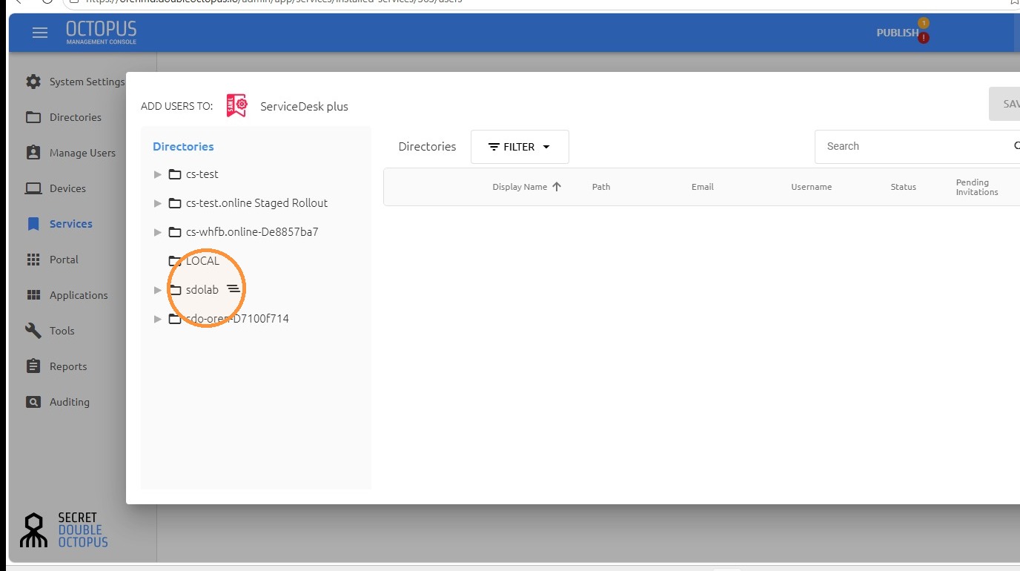Viewport: 1020px width, 571px height.
Task: Open the Applications page
Action: 79,295
